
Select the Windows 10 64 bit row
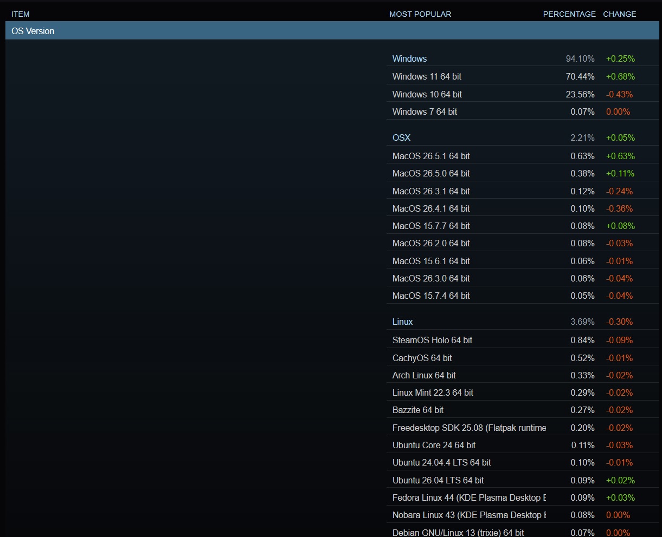523,94
